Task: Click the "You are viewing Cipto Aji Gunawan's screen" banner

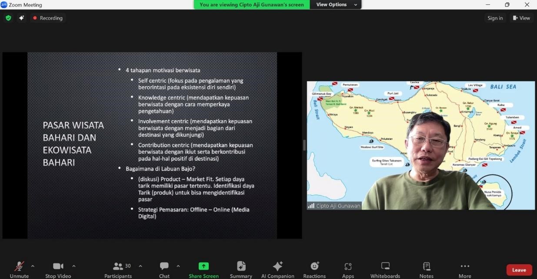Action: 252,5
